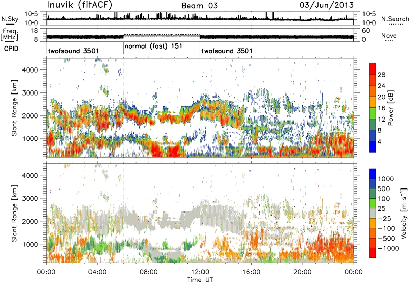Screen dimensions: 409x283
Task: Click the 'N.Sky' axis label
Action: 10,19
